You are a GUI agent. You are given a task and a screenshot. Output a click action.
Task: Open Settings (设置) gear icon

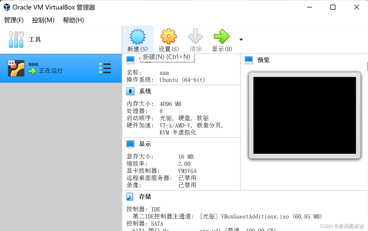pyautogui.click(x=169, y=36)
